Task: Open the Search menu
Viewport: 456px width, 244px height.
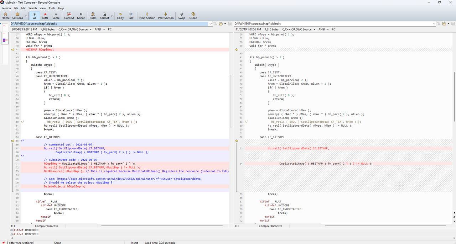Action: [x=32, y=8]
